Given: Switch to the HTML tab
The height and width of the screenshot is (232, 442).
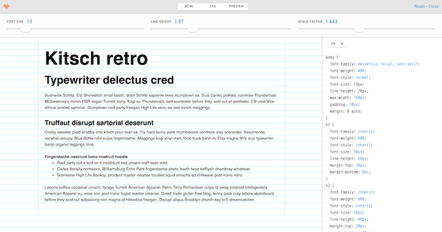Looking at the screenshot, I should (x=190, y=6).
